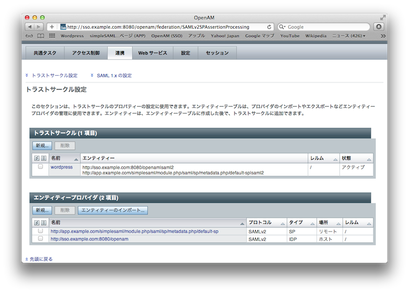Jump to the SAML 1.x の設定 section
This screenshot has height=293, width=409.
pos(114,75)
